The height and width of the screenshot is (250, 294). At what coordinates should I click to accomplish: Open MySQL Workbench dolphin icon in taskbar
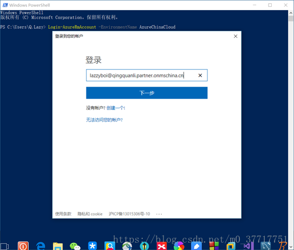point(266,246)
